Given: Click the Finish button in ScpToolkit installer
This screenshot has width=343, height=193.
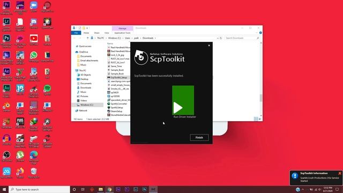Looking at the screenshot, I should pos(199,137).
